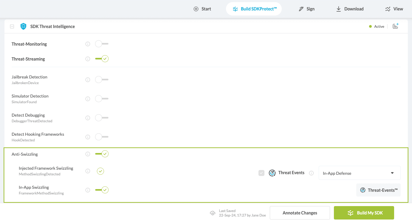The width and height of the screenshot is (412, 221).
Task: Go to the Sign step tab
Action: 307,9
